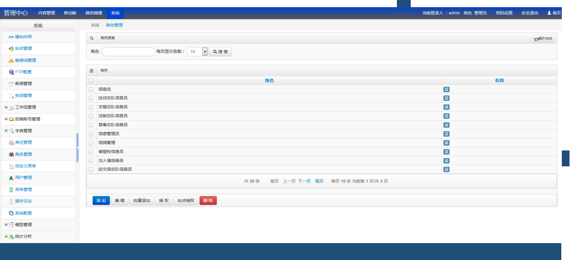The image size is (570, 260).
Task: Click the 有效 status icon for 视频管理 row
Action: pyautogui.click(x=446, y=142)
